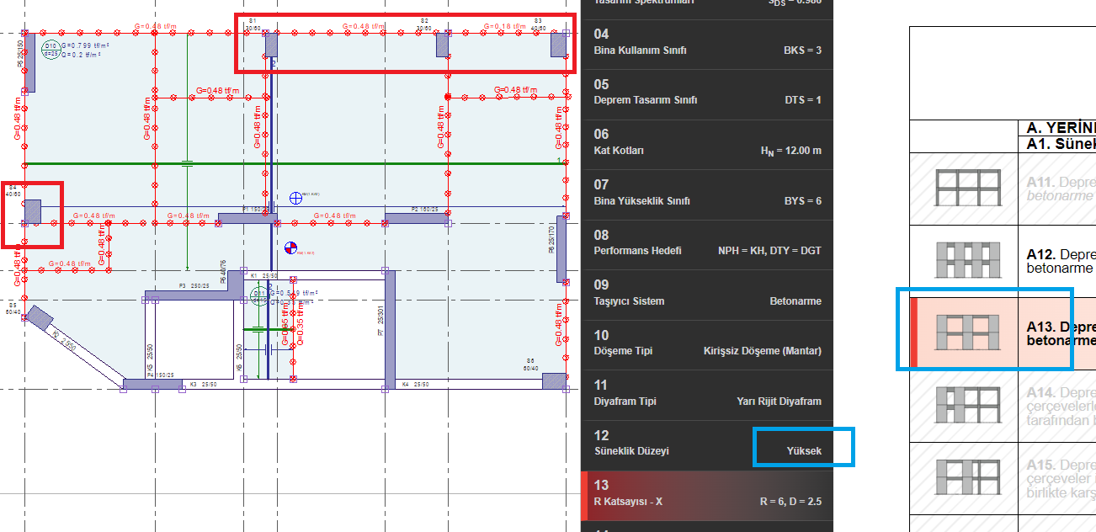Click beam label 'K1 25/50'
Viewport: 1096px width, 532px height.
pyautogui.click(x=265, y=274)
